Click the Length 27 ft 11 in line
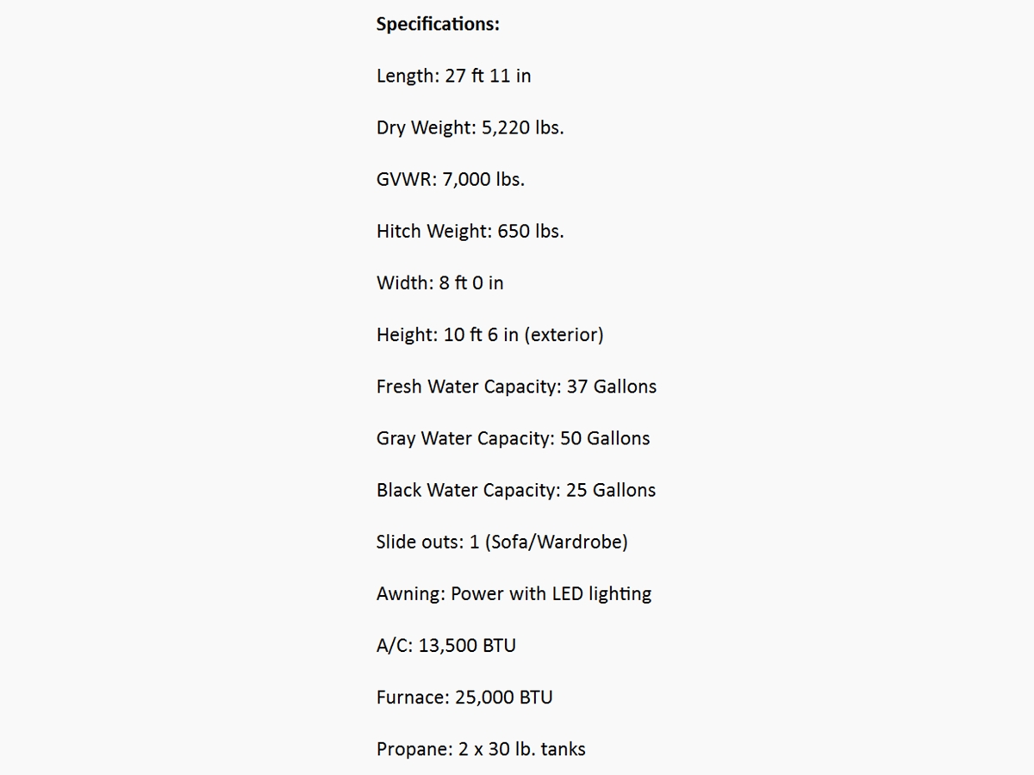1034x775 pixels. (x=453, y=76)
